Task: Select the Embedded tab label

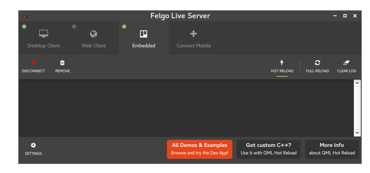Action: (x=144, y=46)
